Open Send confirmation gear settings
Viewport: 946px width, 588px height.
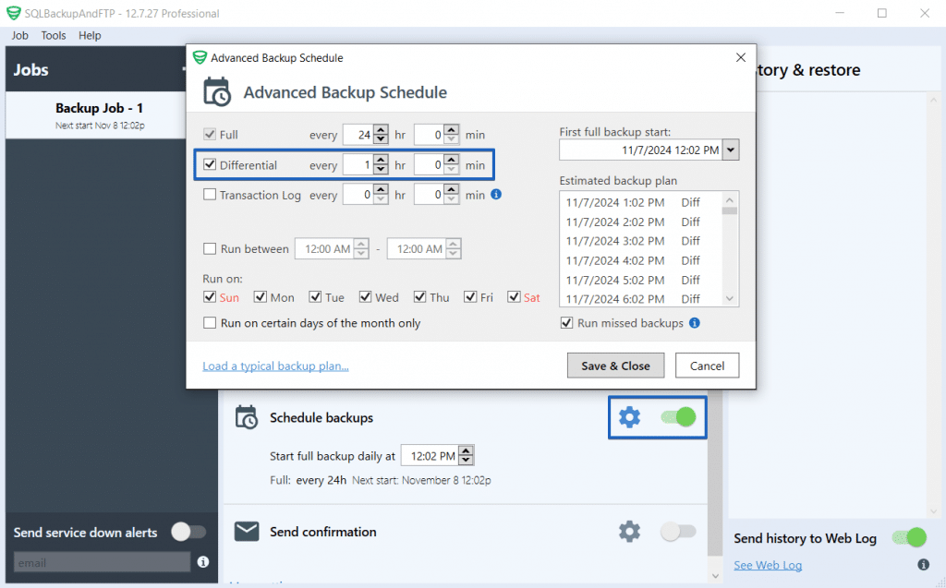629,531
